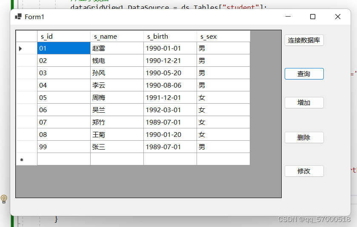
Task: Select the name cell 张三
Action: [x=117, y=147]
